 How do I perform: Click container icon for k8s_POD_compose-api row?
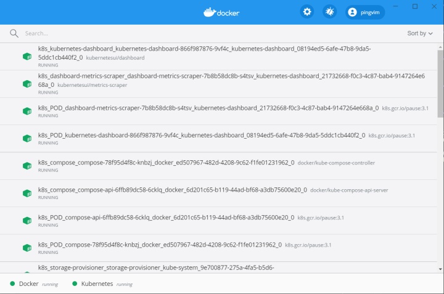27,221
